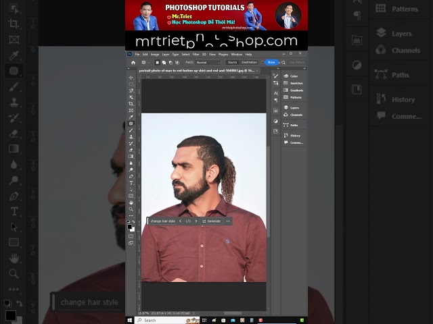The image size is (433, 324).
Task: Select the Dodge tool
Action: (131, 169)
